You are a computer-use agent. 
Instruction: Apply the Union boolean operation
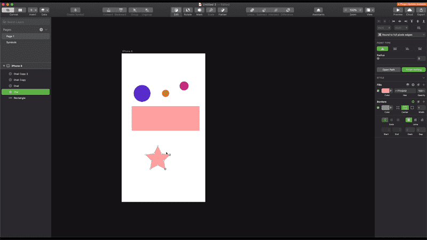[251, 10]
